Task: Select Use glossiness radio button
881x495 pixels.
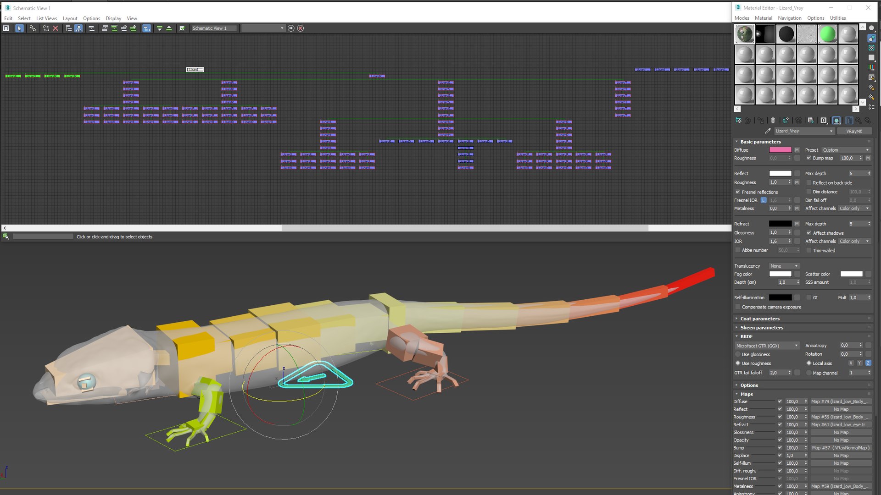Action: (x=738, y=355)
